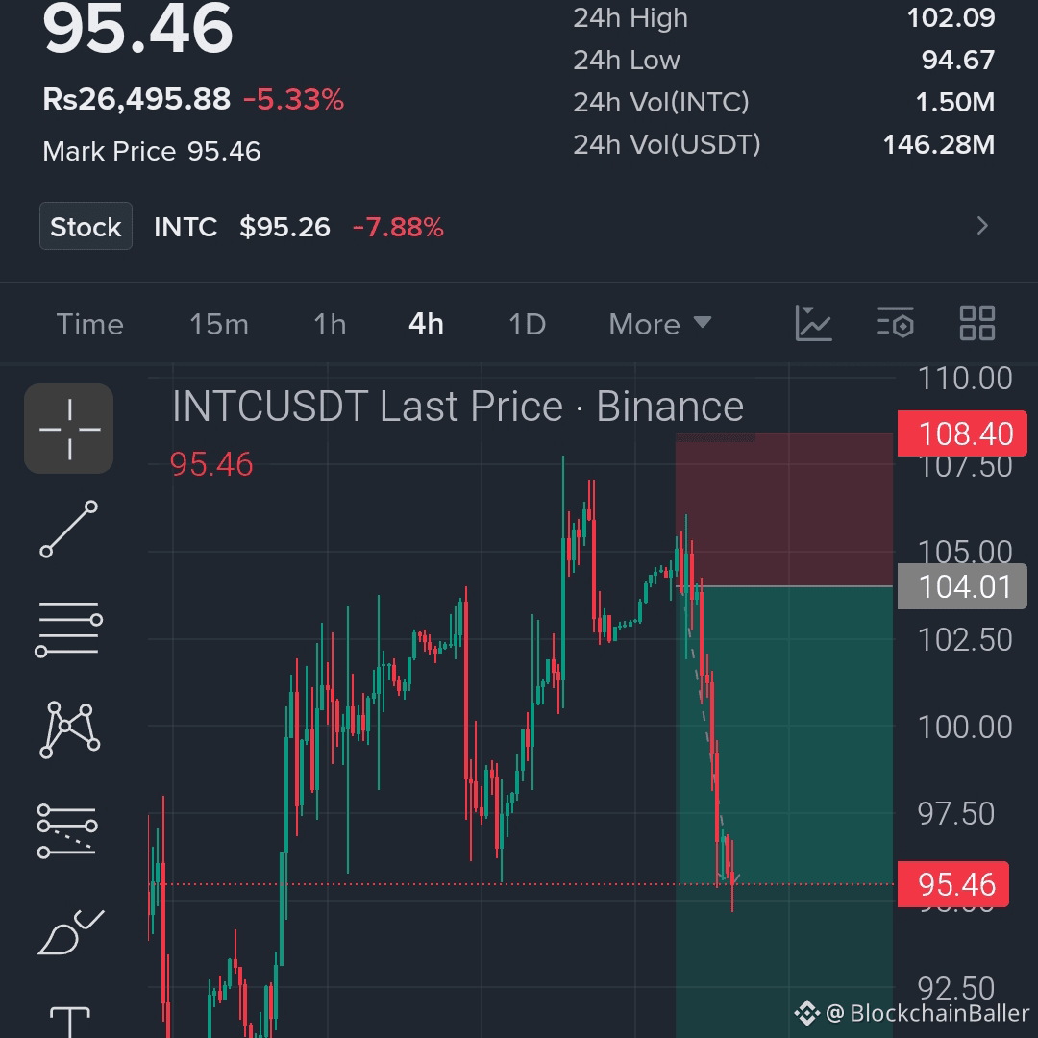1038x1038 pixels.
Task: Click the 100.00 price axis label
Action: [965, 727]
